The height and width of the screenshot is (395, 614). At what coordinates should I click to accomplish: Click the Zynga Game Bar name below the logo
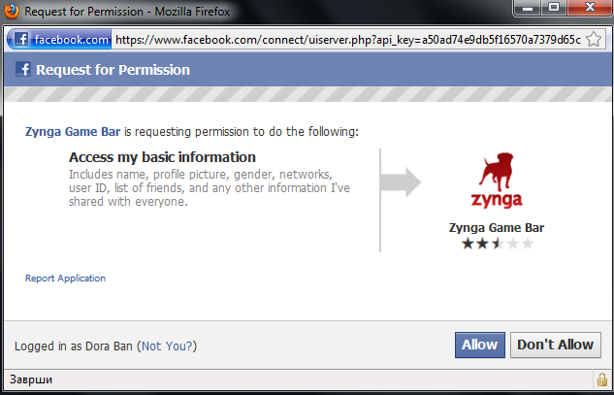click(497, 228)
